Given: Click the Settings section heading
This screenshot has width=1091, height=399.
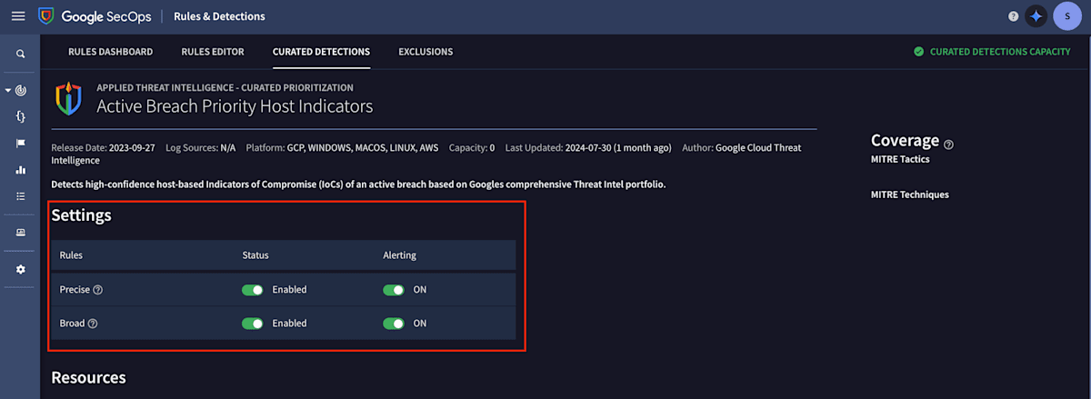Looking at the screenshot, I should (81, 215).
